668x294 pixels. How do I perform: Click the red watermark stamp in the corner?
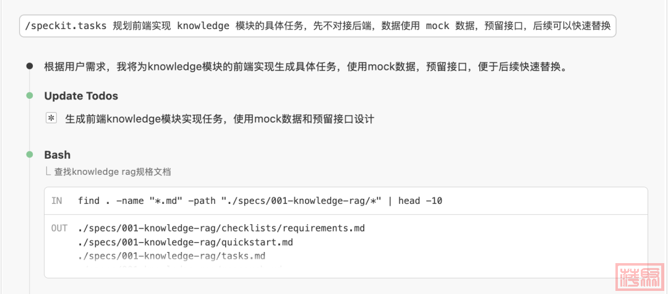tap(640, 277)
